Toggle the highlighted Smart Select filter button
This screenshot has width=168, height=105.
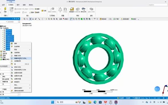coord(71,19)
